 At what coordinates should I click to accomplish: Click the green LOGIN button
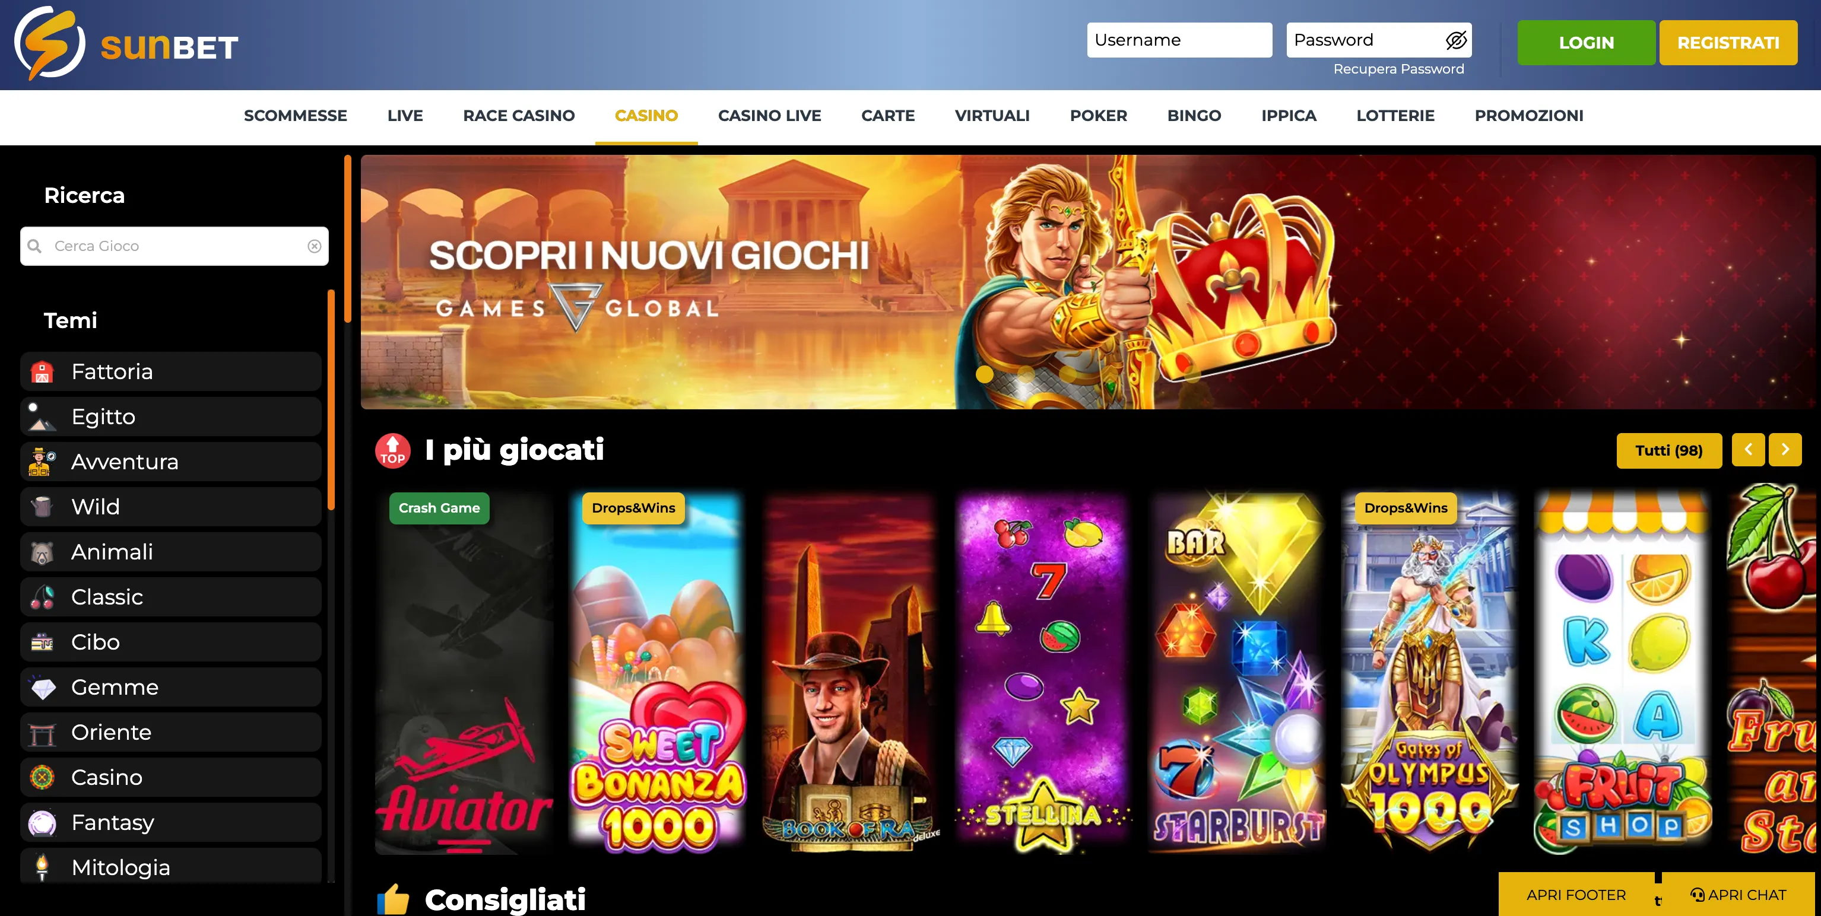[1585, 42]
